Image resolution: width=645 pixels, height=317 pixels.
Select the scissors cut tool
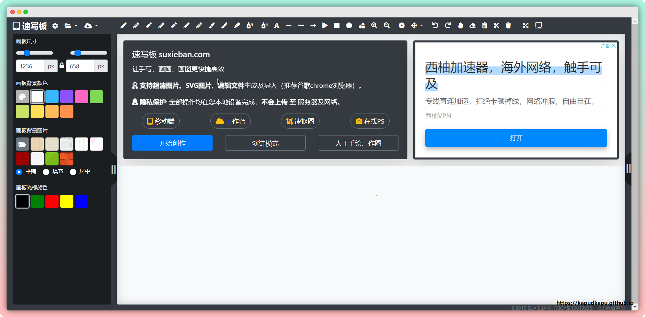pyautogui.click(x=497, y=26)
